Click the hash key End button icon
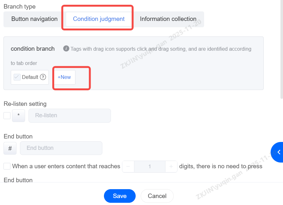283x205 pixels. click(10, 148)
